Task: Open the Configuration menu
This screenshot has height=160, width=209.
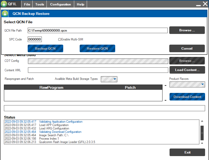Action: [60, 4]
